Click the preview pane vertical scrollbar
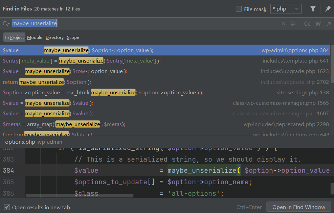Screen dimensions: 334x213 (x=332, y=189)
